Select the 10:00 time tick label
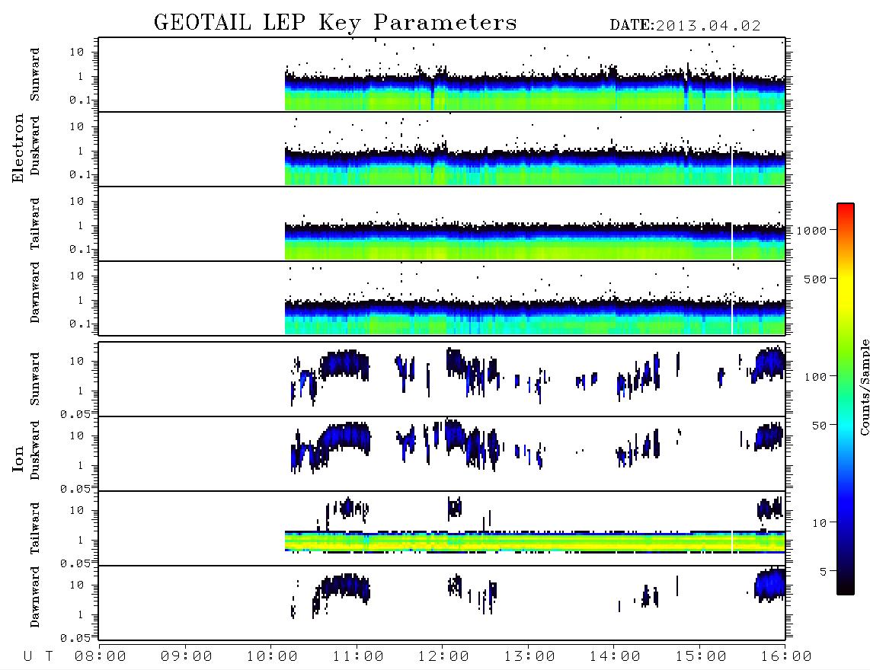Viewport: 870px width, 670px height. (x=272, y=657)
